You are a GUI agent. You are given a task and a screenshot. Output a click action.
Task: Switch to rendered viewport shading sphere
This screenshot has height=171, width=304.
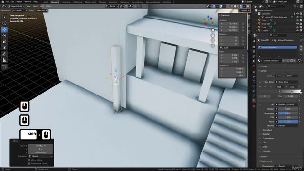[x=241, y=6]
